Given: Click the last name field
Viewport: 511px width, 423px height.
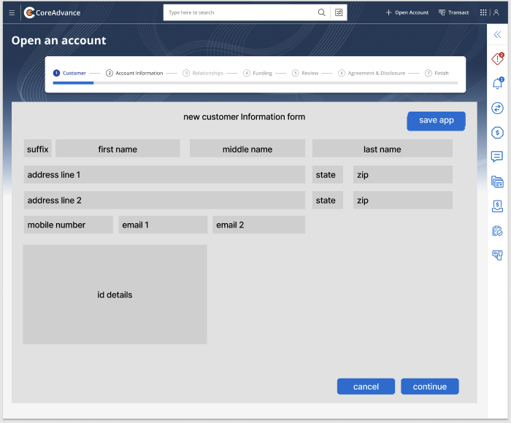Looking at the screenshot, I should [383, 149].
